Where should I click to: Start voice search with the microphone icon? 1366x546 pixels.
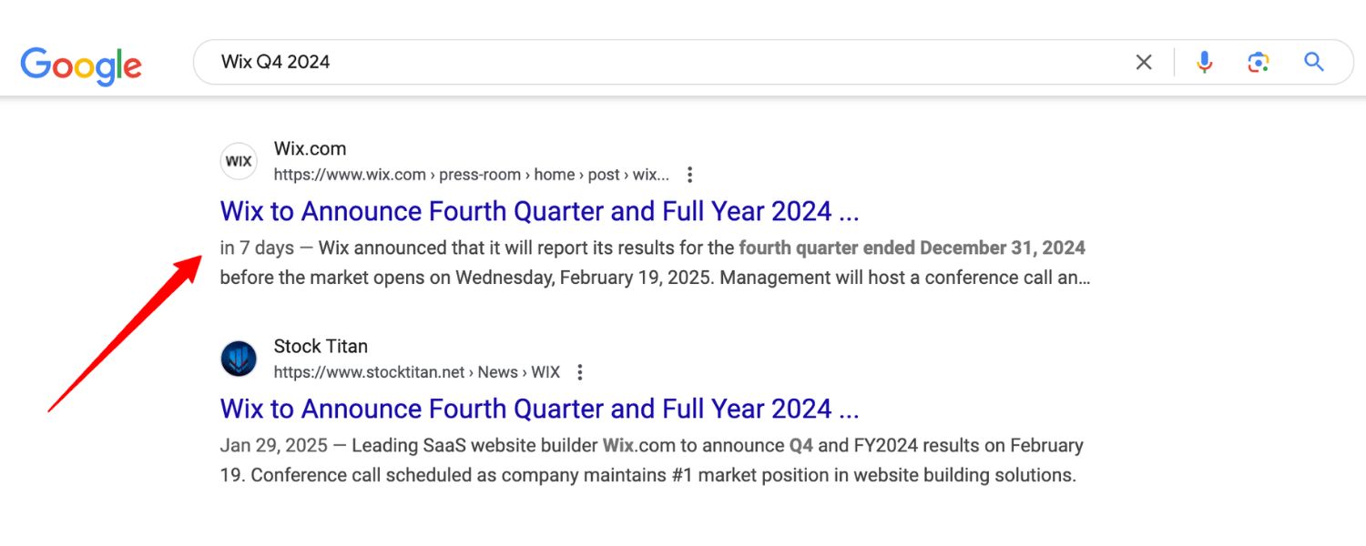coord(1204,62)
